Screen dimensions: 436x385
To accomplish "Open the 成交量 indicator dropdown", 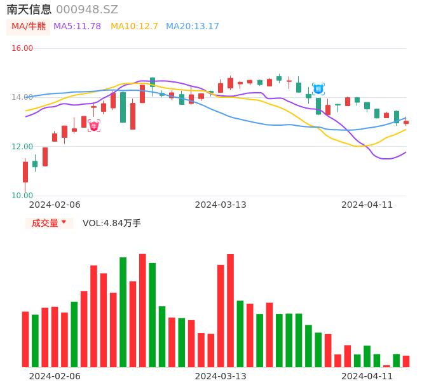I will (x=49, y=223).
